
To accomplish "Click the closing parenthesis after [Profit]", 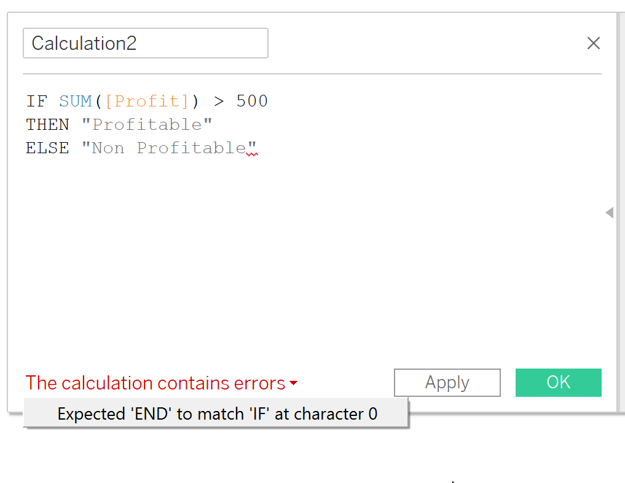I will pos(196,101).
